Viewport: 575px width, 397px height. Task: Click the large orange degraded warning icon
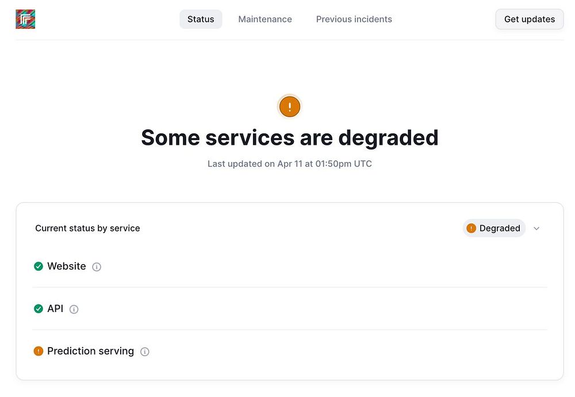289,106
